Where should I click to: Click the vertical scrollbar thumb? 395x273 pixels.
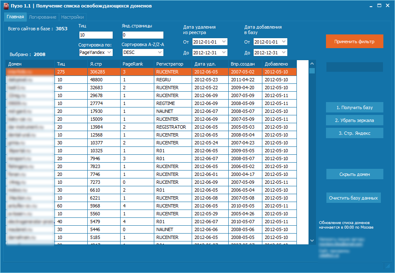(x=312, y=71)
